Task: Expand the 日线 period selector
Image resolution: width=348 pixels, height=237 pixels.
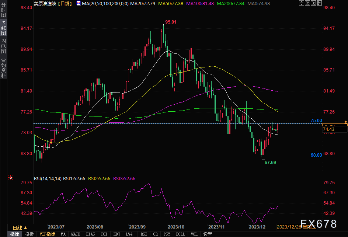Action: (20, 228)
